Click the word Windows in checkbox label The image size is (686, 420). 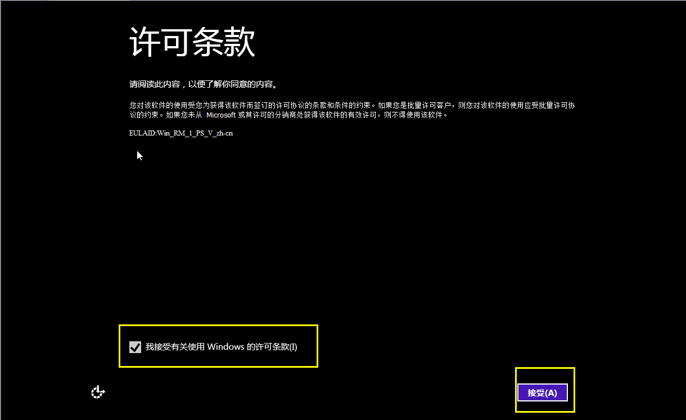pyautogui.click(x=226, y=347)
